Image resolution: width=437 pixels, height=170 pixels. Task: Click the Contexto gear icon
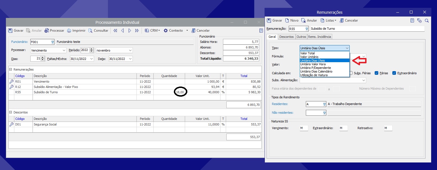point(166,31)
